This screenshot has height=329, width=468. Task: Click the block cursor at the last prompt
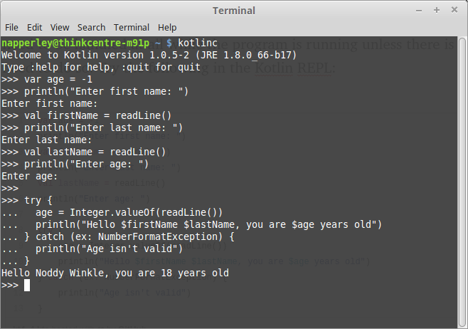tap(27, 285)
